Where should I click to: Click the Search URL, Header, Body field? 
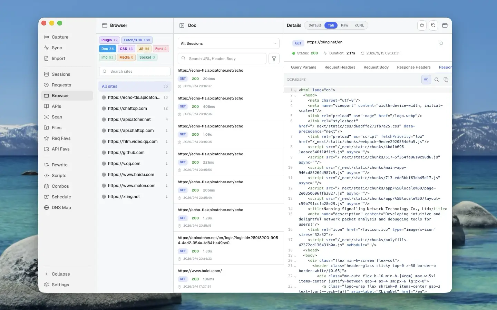tap(222, 59)
